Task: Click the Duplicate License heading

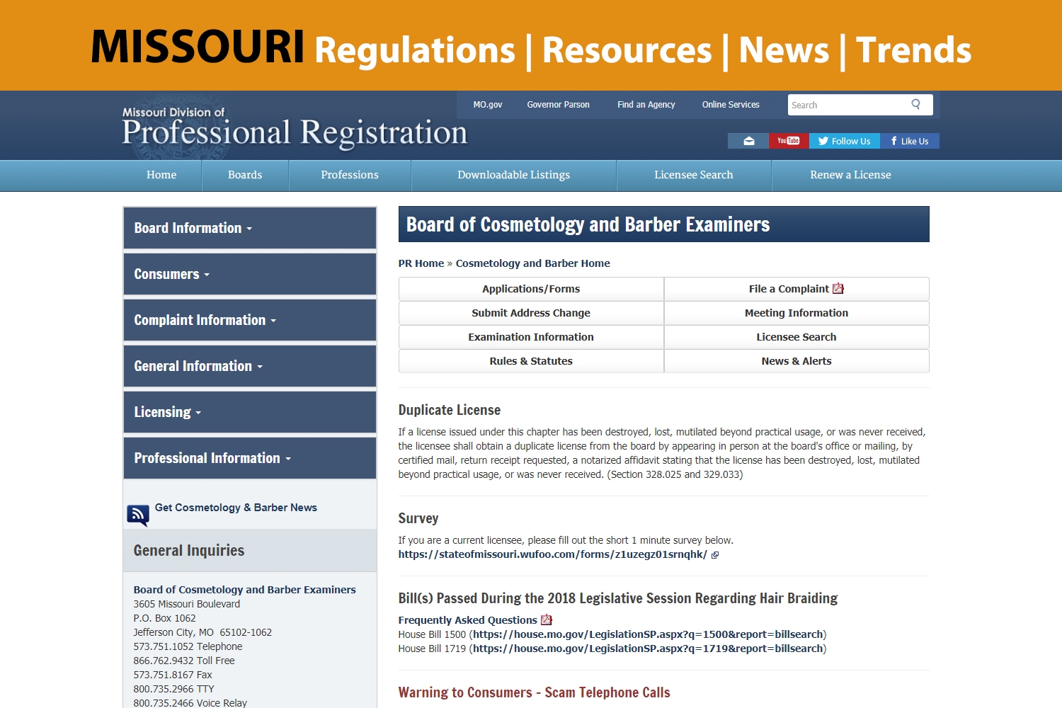Action: (449, 410)
